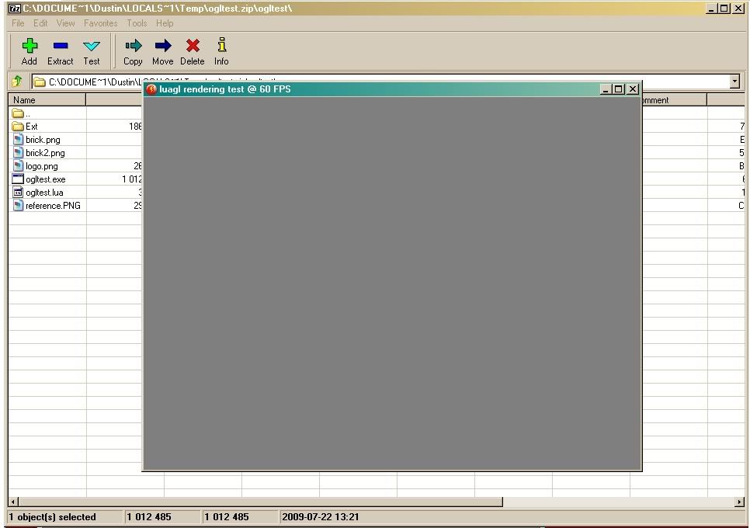Expand the address path dropdown
The image size is (750, 528).
coord(734,82)
